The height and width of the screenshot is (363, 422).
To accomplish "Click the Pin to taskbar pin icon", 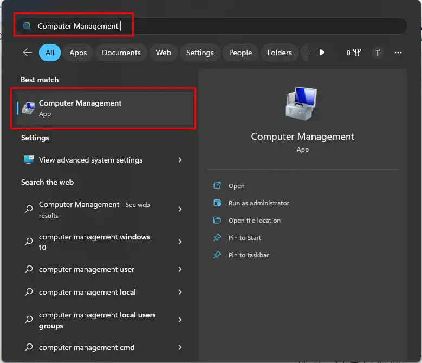I will coord(217,255).
